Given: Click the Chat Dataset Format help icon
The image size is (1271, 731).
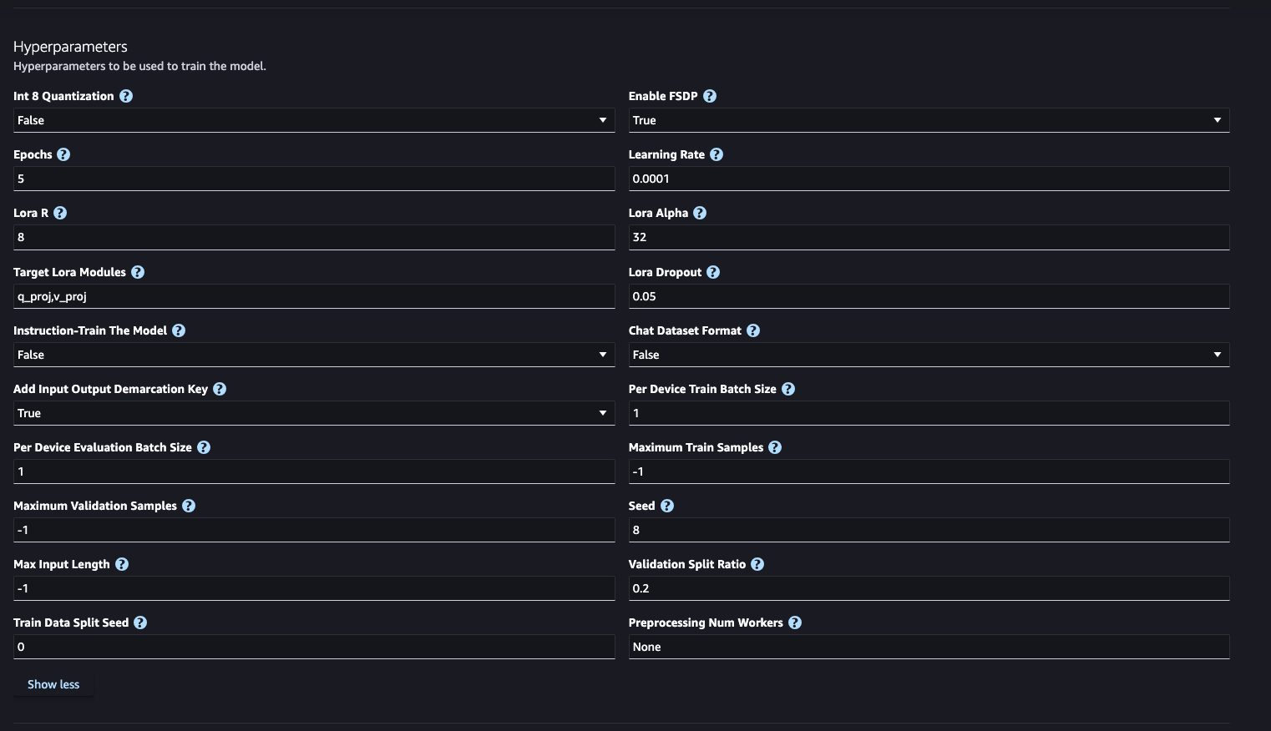Looking at the screenshot, I should pyautogui.click(x=753, y=330).
